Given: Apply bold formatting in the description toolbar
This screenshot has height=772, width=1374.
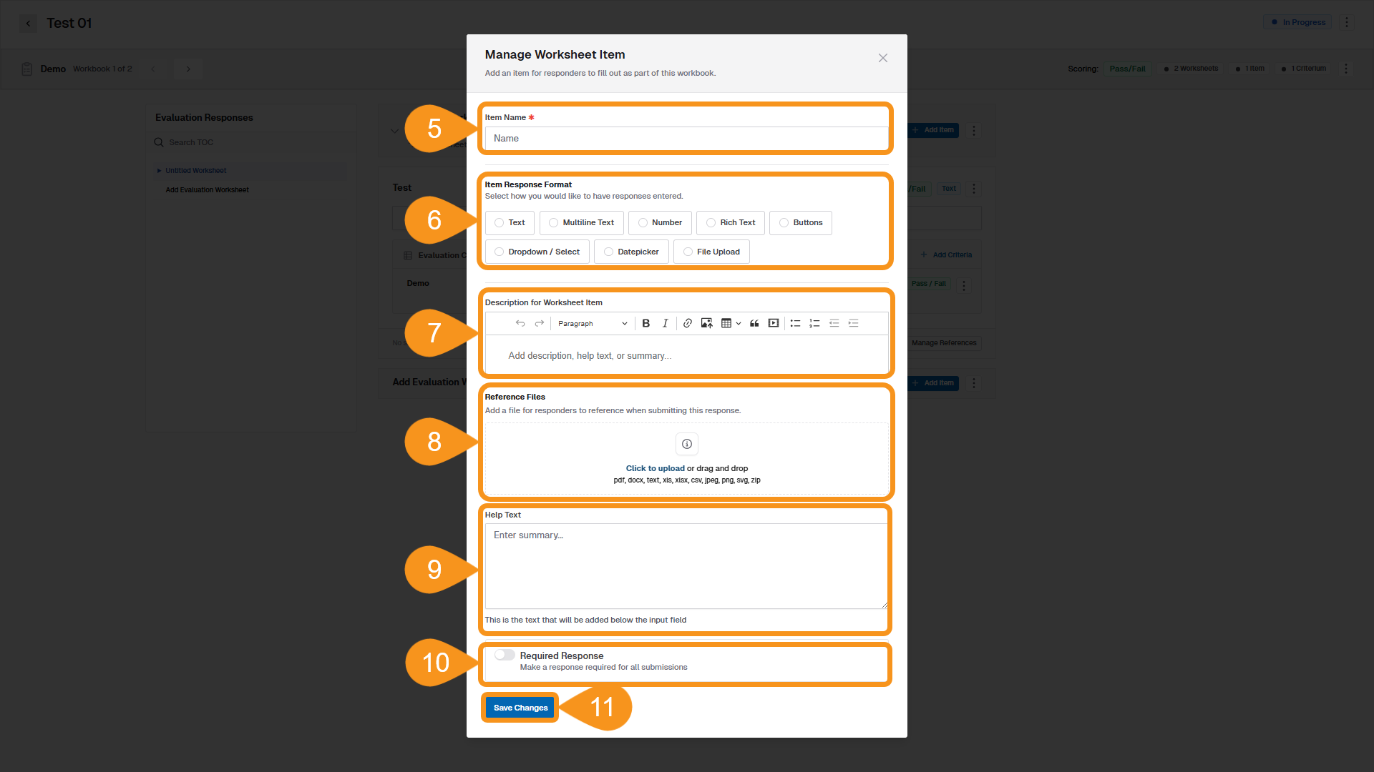Looking at the screenshot, I should pyautogui.click(x=645, y=323).
